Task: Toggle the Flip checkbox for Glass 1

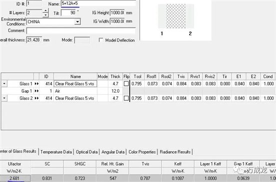Action: point(126,84)
